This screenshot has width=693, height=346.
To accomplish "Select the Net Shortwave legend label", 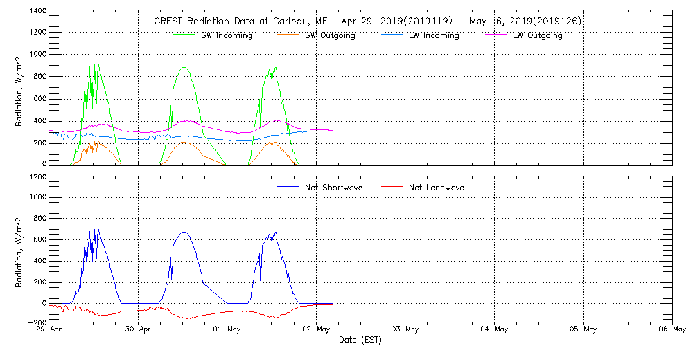I will tap(333, 188).
